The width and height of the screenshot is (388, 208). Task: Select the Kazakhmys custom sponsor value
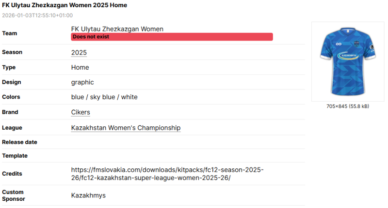[88, 195]
